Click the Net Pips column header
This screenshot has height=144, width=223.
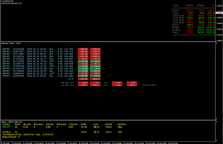(122, 124)
